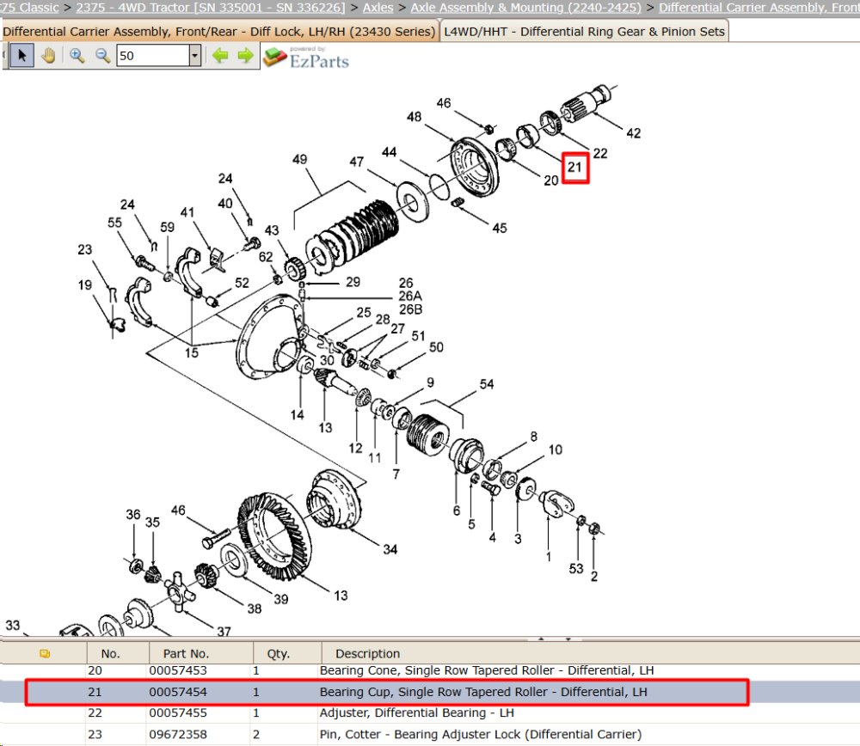The width and height of the screenshot is (860, 746).
Task: Click callout 21 on the diagram
Action: click(574, 168)
